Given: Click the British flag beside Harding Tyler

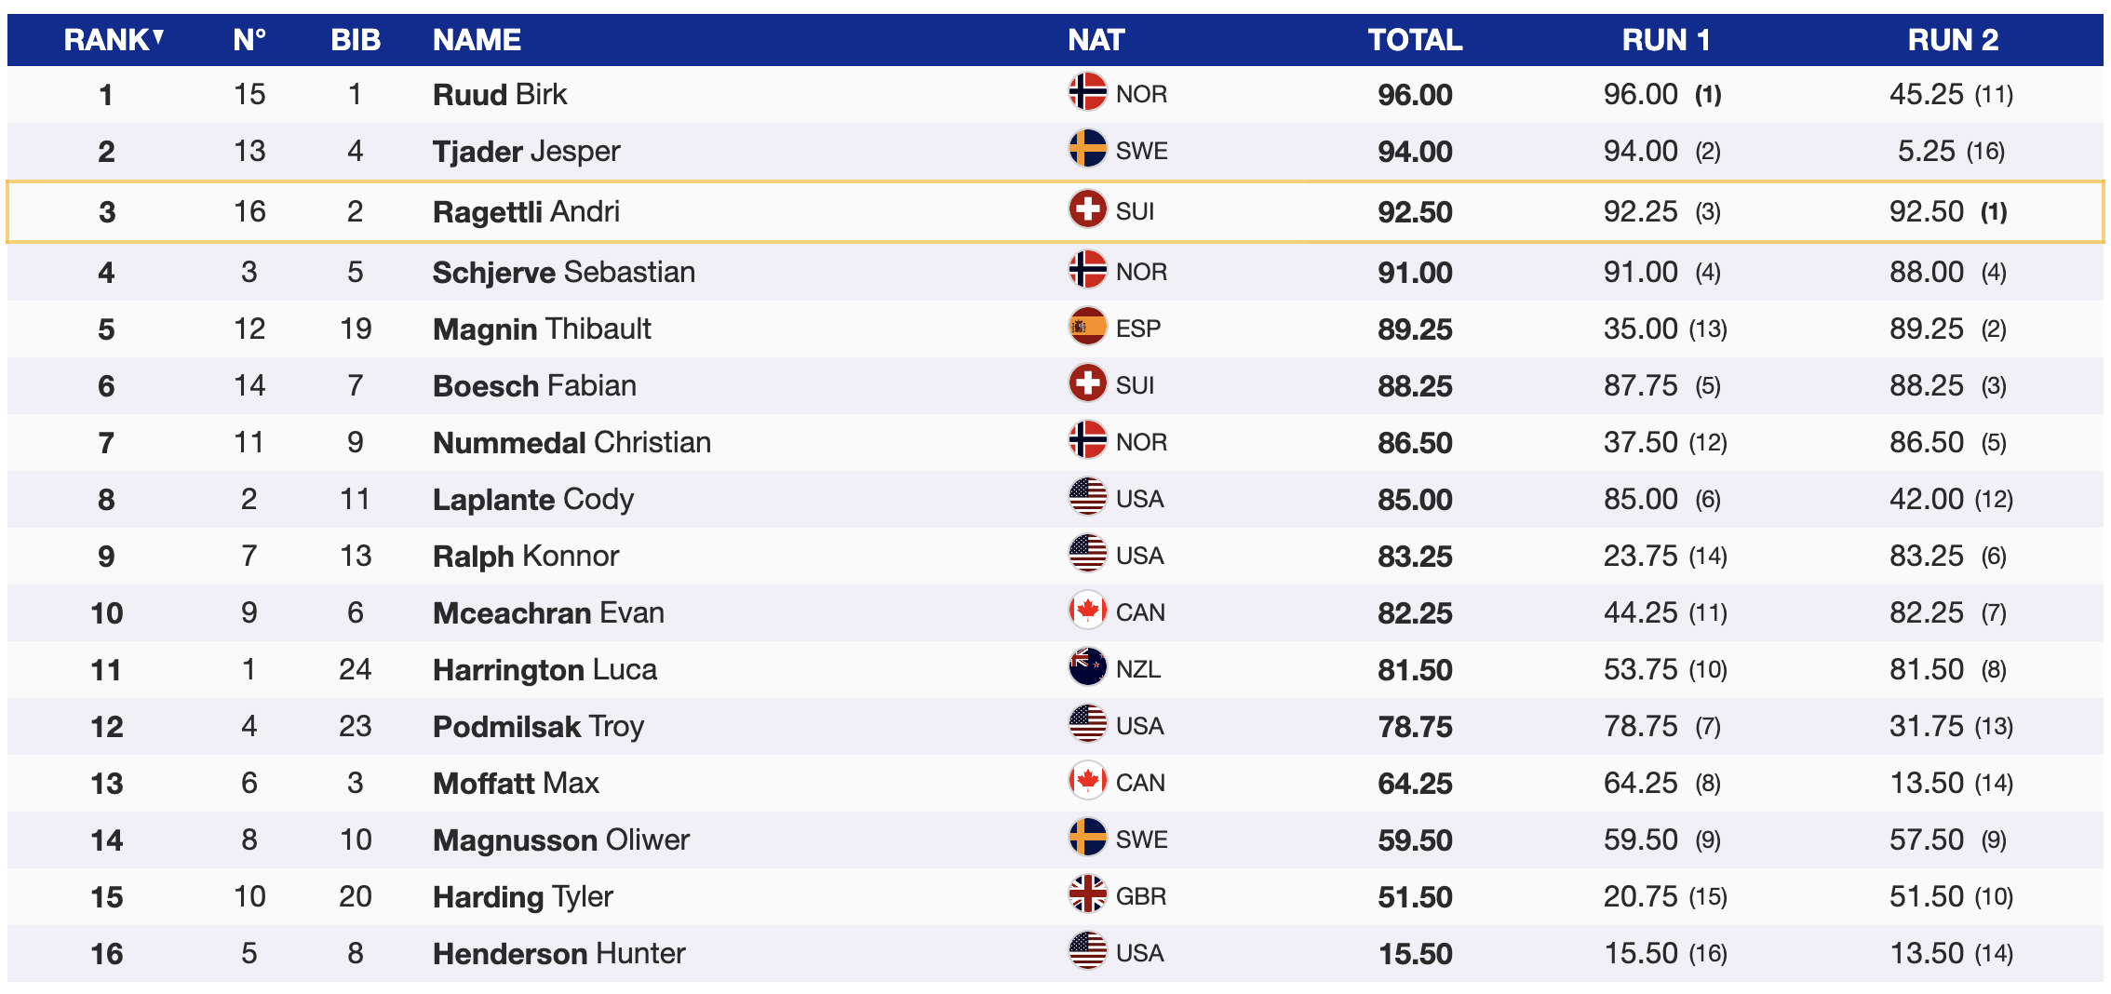Looking at the screenshot, I should point(1087,895).
